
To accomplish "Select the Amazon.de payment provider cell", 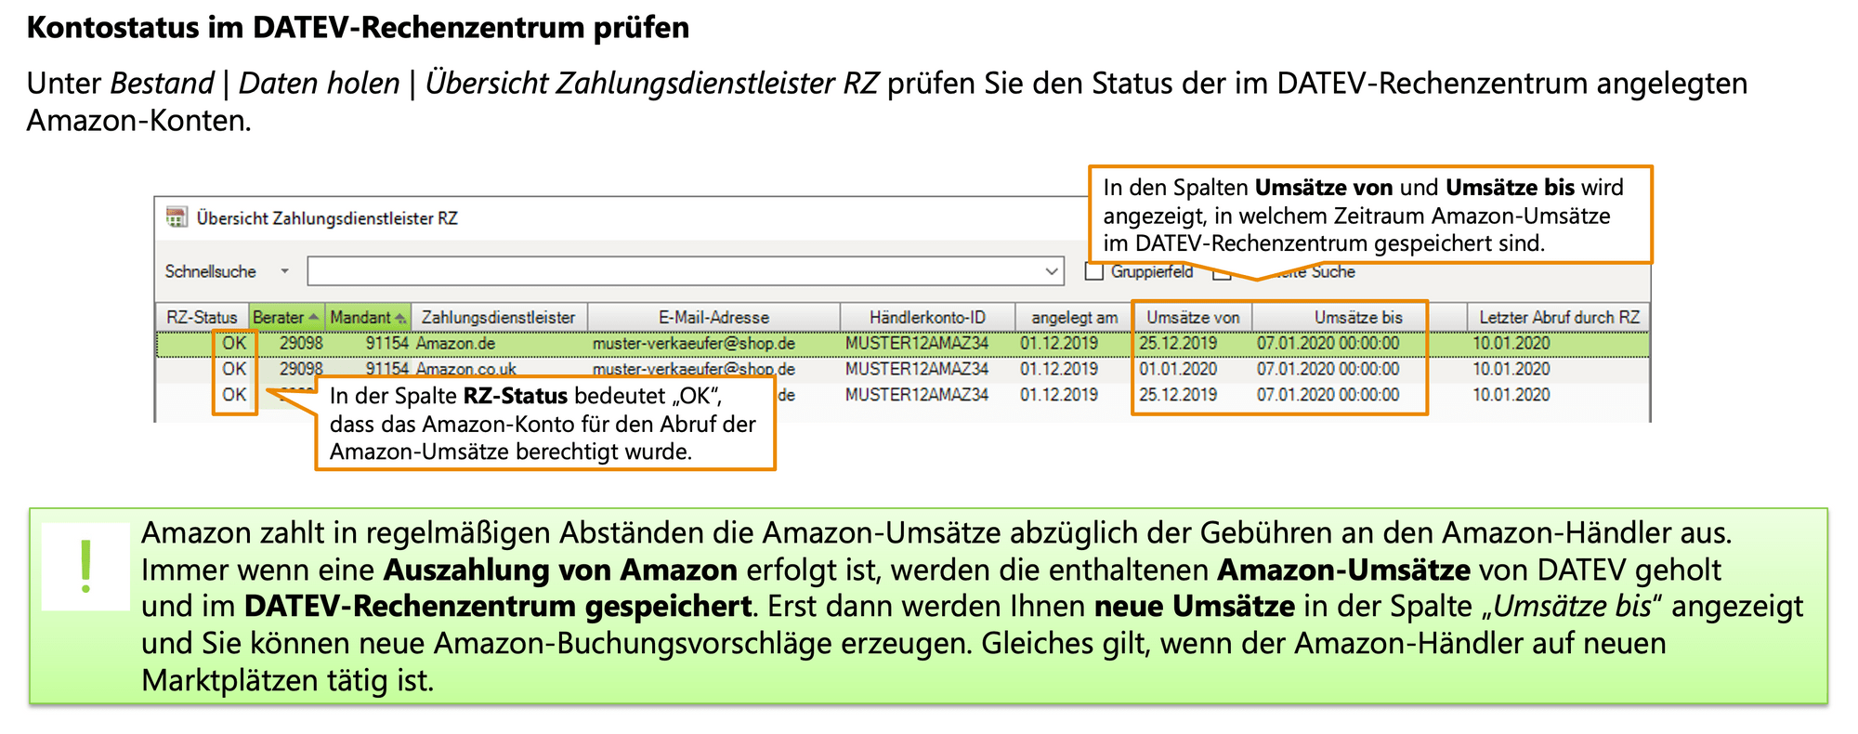I will (x=455, y=344).
